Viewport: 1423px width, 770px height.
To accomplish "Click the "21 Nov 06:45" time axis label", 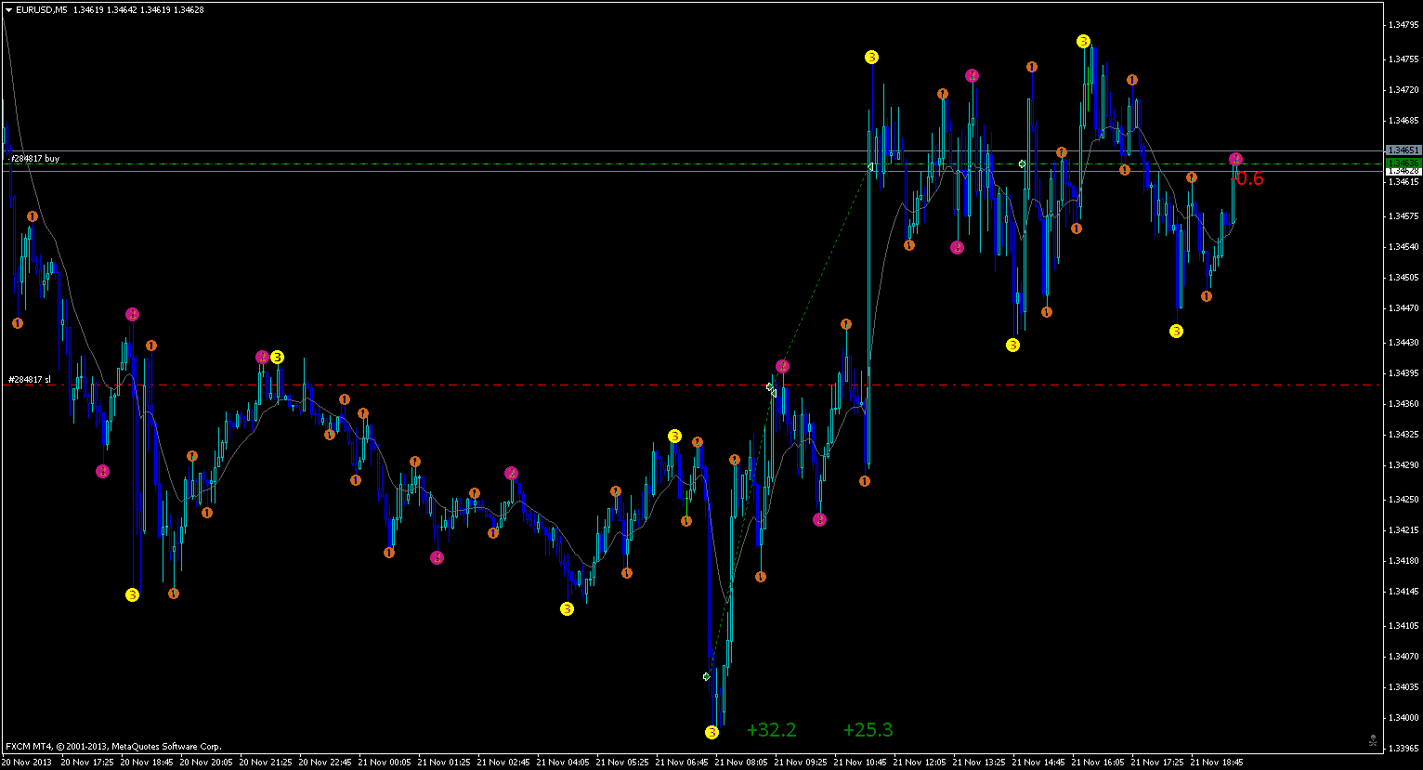I will click(x=682, y=763).
